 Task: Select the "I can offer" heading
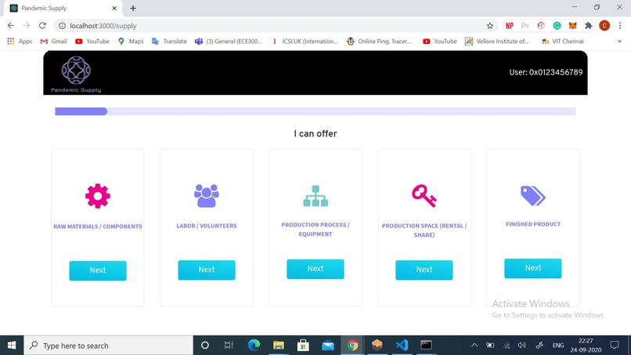click(x=315, y=134)
